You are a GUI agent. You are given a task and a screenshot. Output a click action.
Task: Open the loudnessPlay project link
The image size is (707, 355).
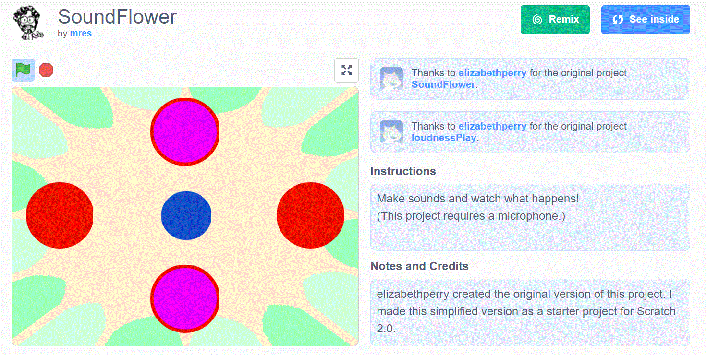coord(443,138)
